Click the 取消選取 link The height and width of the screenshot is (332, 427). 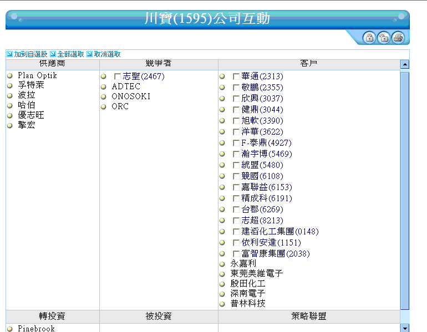(x=107, y=54)
